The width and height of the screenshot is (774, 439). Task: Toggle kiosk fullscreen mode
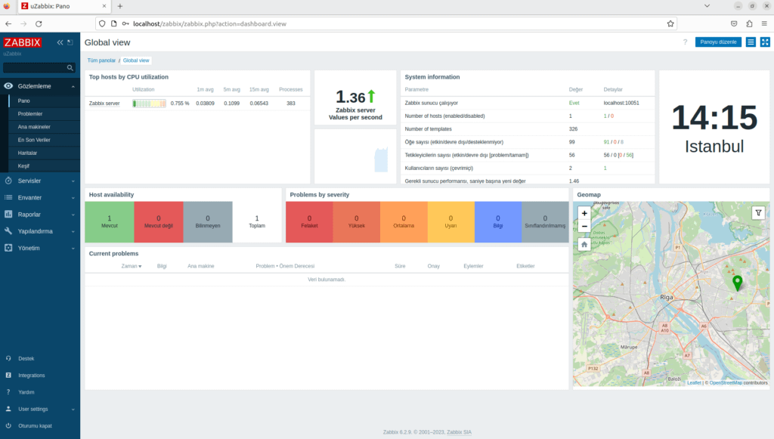[x=765, y=42]
